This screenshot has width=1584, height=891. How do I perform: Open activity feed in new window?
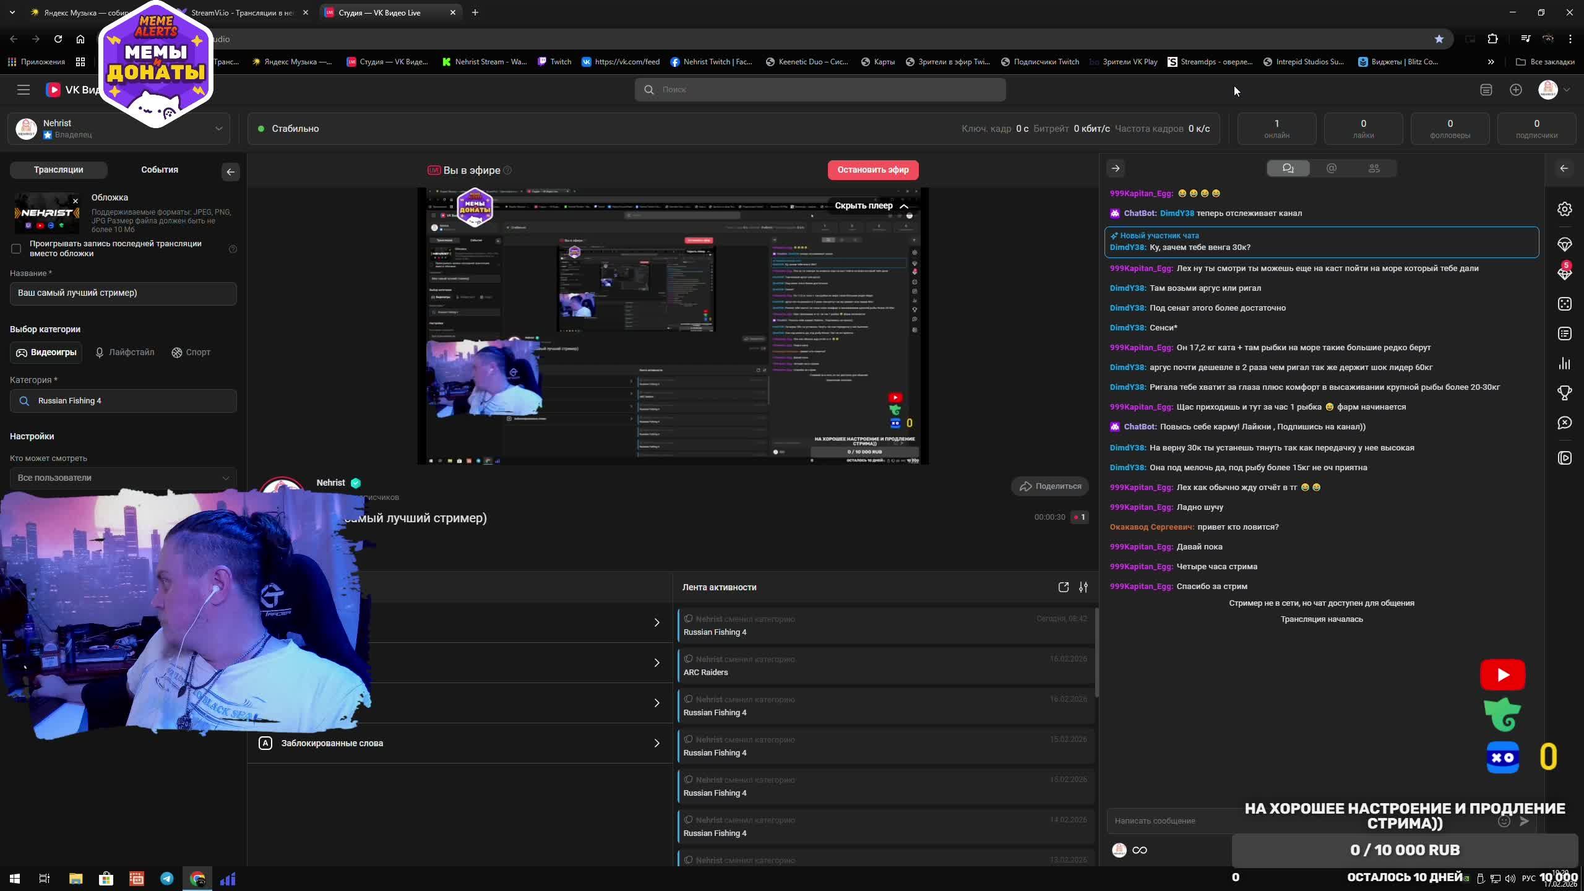click(x=1063, y=587)
